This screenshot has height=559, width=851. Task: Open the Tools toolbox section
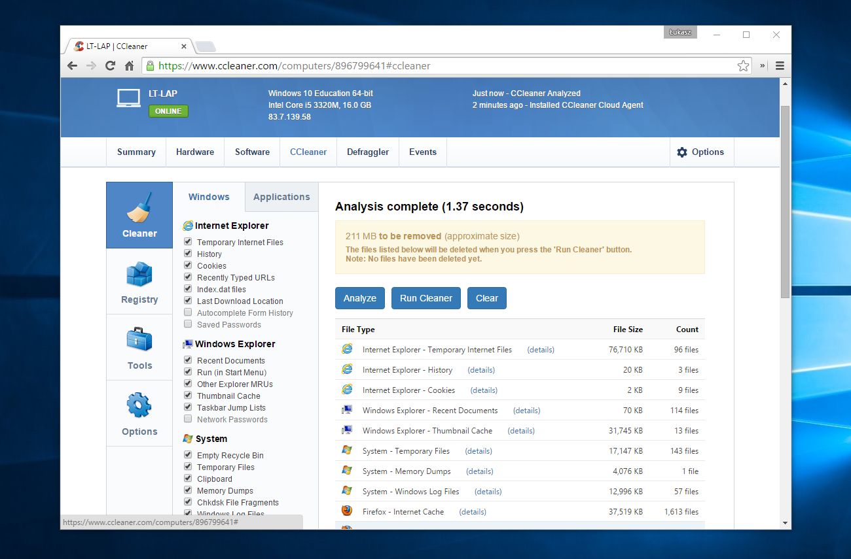[x=139, y=348]
